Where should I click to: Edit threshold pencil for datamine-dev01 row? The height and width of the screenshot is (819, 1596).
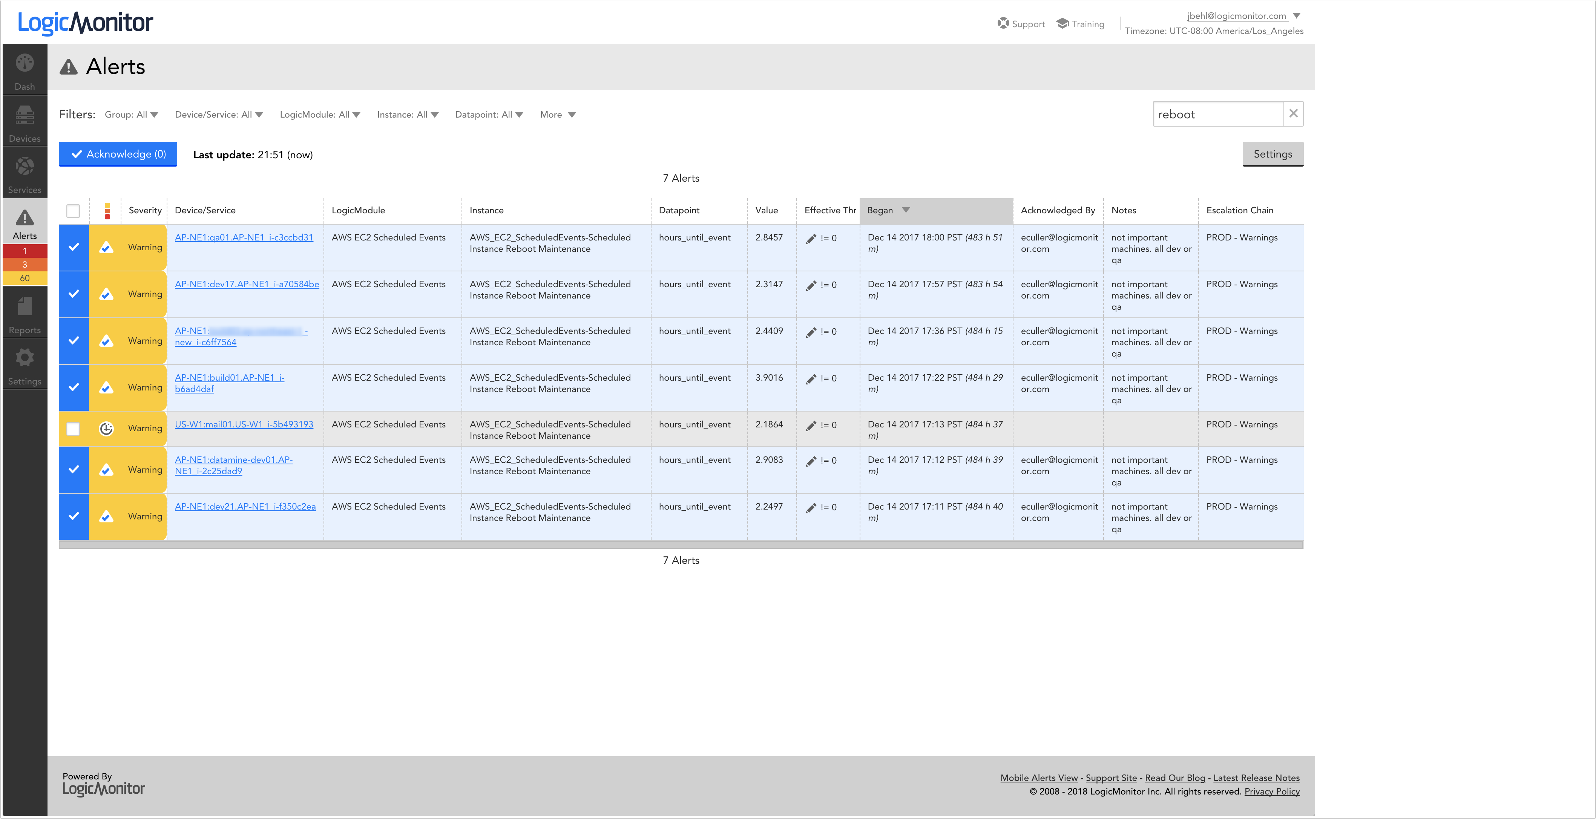click(x=811, y=461)
